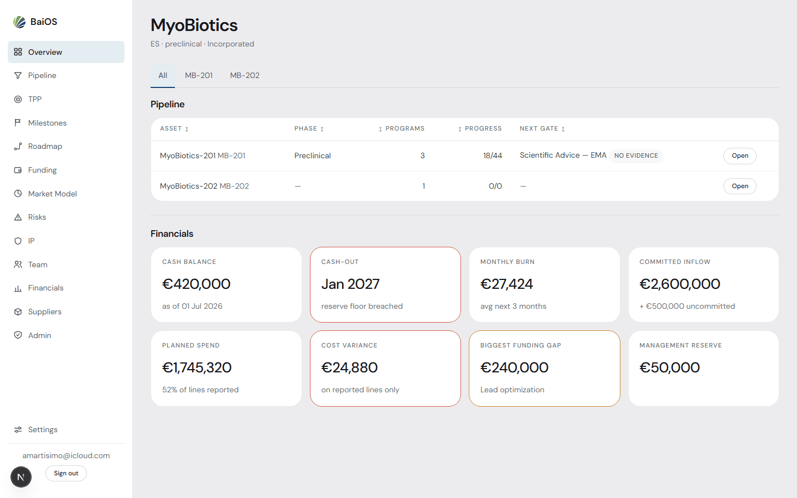Click the Risks warning triangle icon

coord(18,217)
